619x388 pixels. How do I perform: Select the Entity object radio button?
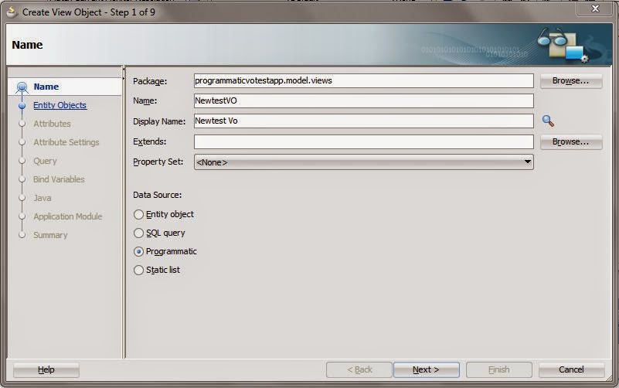[x=138, y=214]
